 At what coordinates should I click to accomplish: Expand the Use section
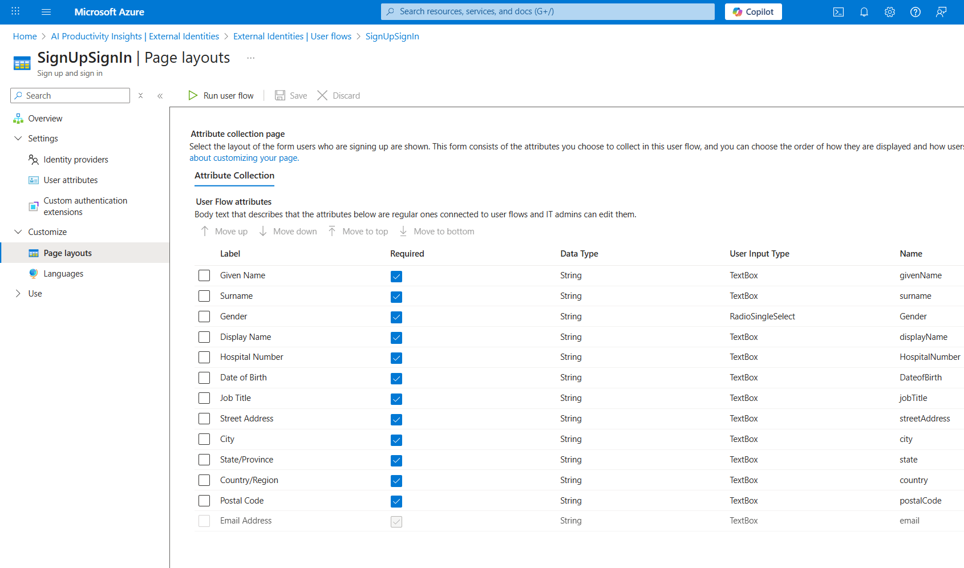coord(18,294)
